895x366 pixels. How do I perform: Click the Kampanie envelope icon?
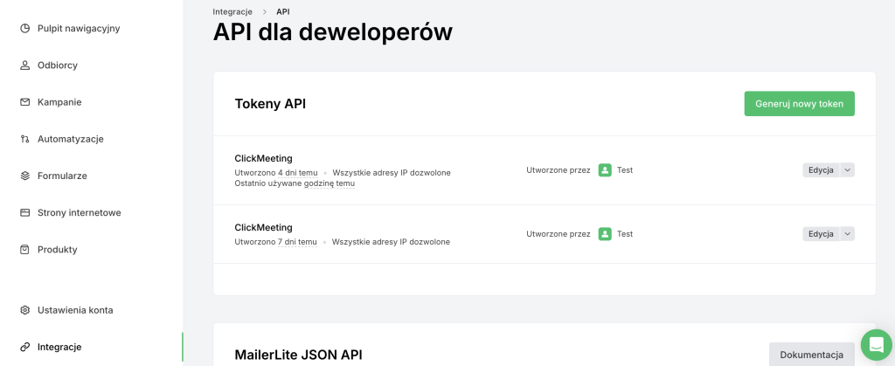pyautogui.click(x=25, y=102)
